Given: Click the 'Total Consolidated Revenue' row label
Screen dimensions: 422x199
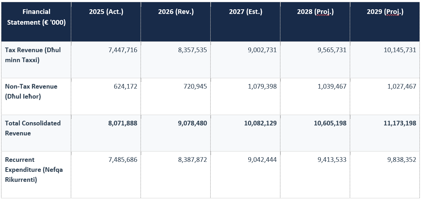Looking at the screenshot, I should pos(33,128).
